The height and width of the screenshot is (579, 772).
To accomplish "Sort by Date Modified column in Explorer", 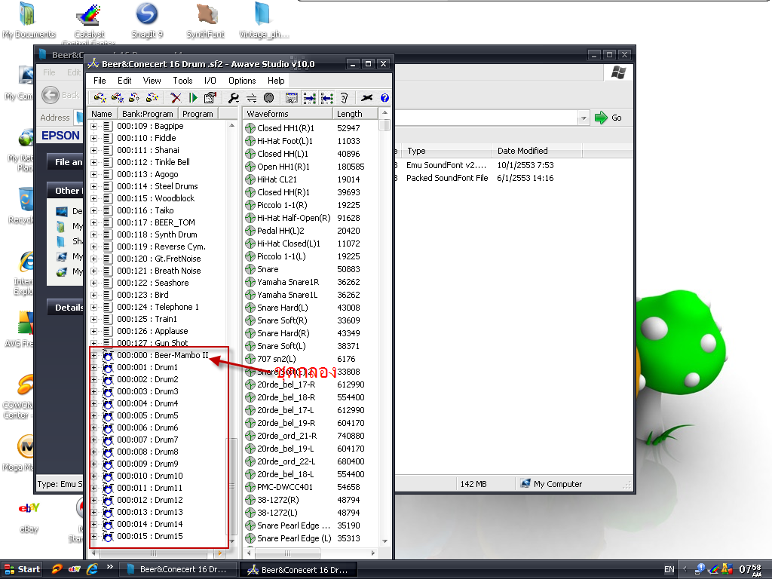I will pos(537,151).
